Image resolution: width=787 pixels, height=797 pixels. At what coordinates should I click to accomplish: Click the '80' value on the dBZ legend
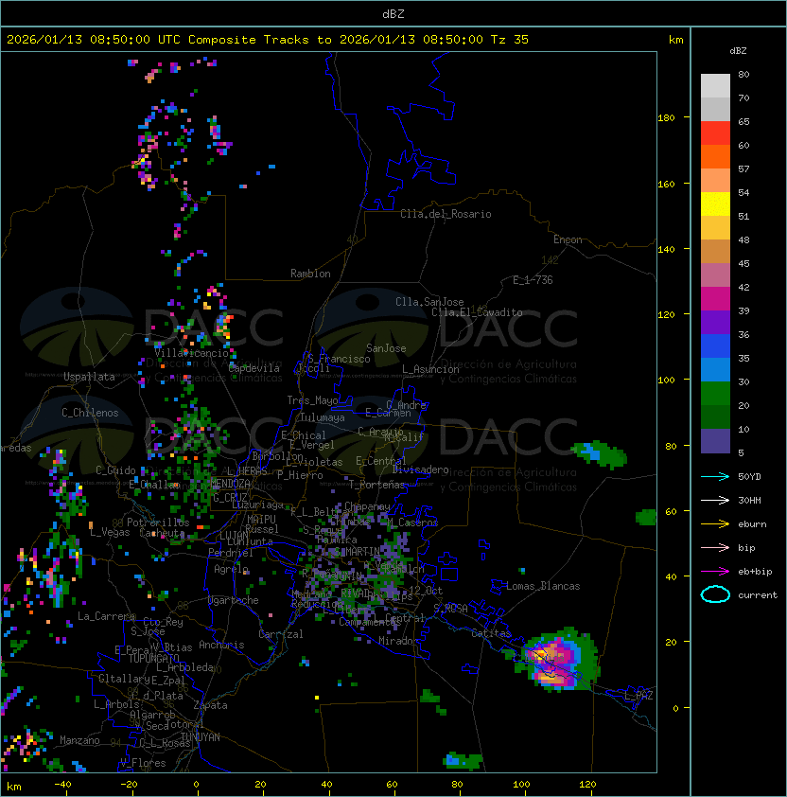[x=743, y=74]
